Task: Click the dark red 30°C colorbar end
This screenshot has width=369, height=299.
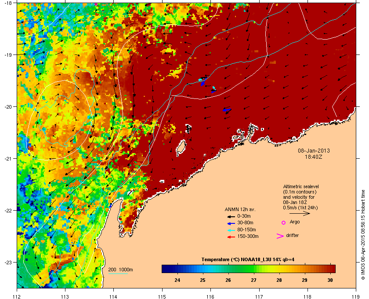Action: pos(332,269)
